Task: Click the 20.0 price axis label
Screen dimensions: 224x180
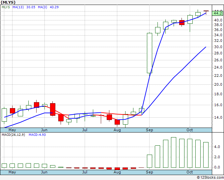Action: point(218,84)
